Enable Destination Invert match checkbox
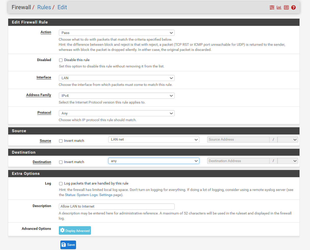 (x=61, y=162)
